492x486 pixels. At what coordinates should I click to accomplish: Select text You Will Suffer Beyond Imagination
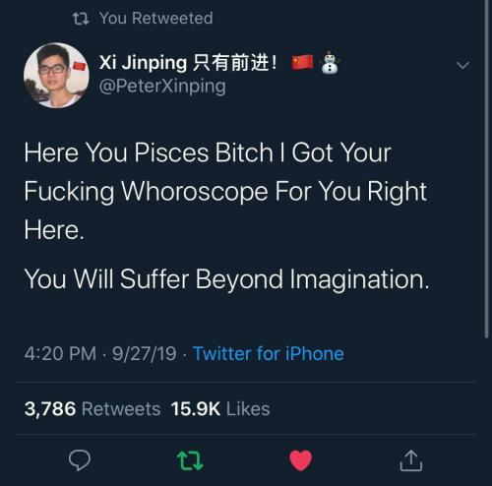click(226, 279)
